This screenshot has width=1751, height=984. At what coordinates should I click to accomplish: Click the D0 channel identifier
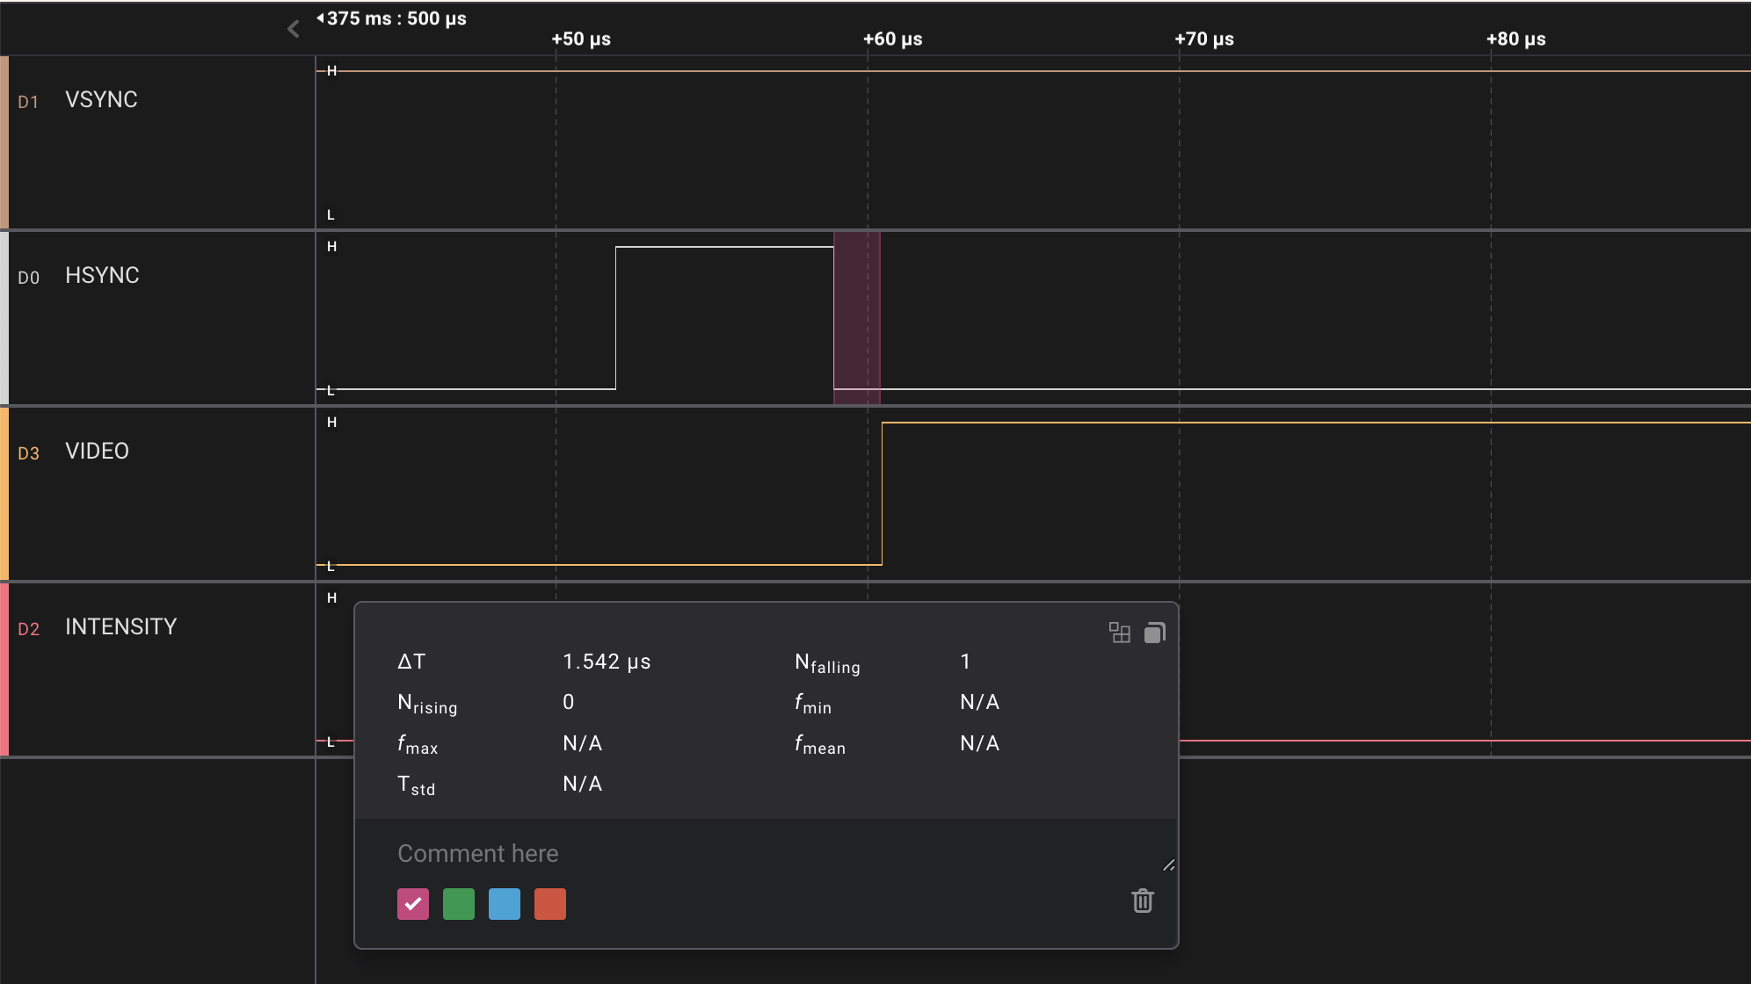tap(28, 278)
